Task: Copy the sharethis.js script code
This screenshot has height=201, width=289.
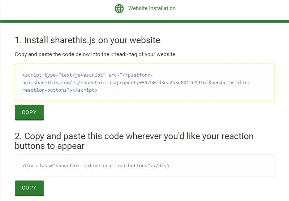Action: (x=29, y=113)
